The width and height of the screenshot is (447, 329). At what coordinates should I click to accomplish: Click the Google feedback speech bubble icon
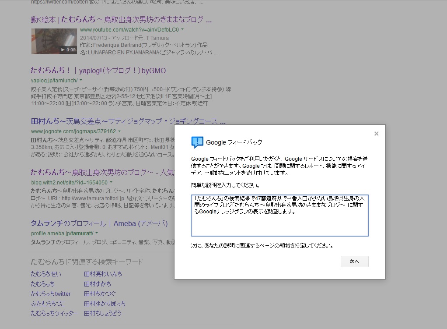(x=197, y=142)
